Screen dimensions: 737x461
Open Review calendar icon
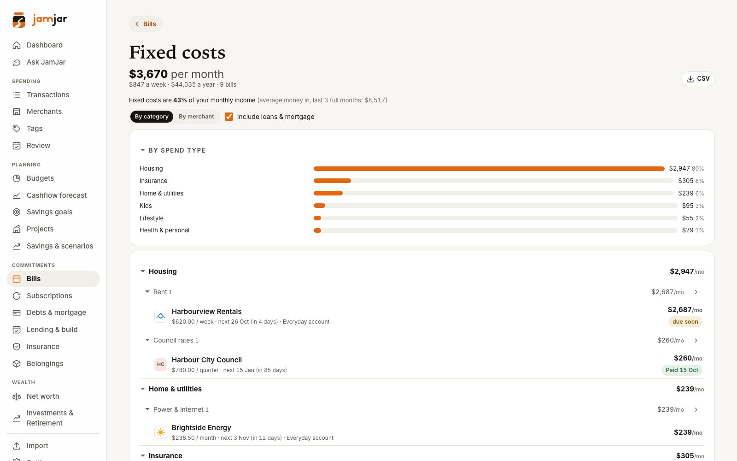[x=17, y=146]
